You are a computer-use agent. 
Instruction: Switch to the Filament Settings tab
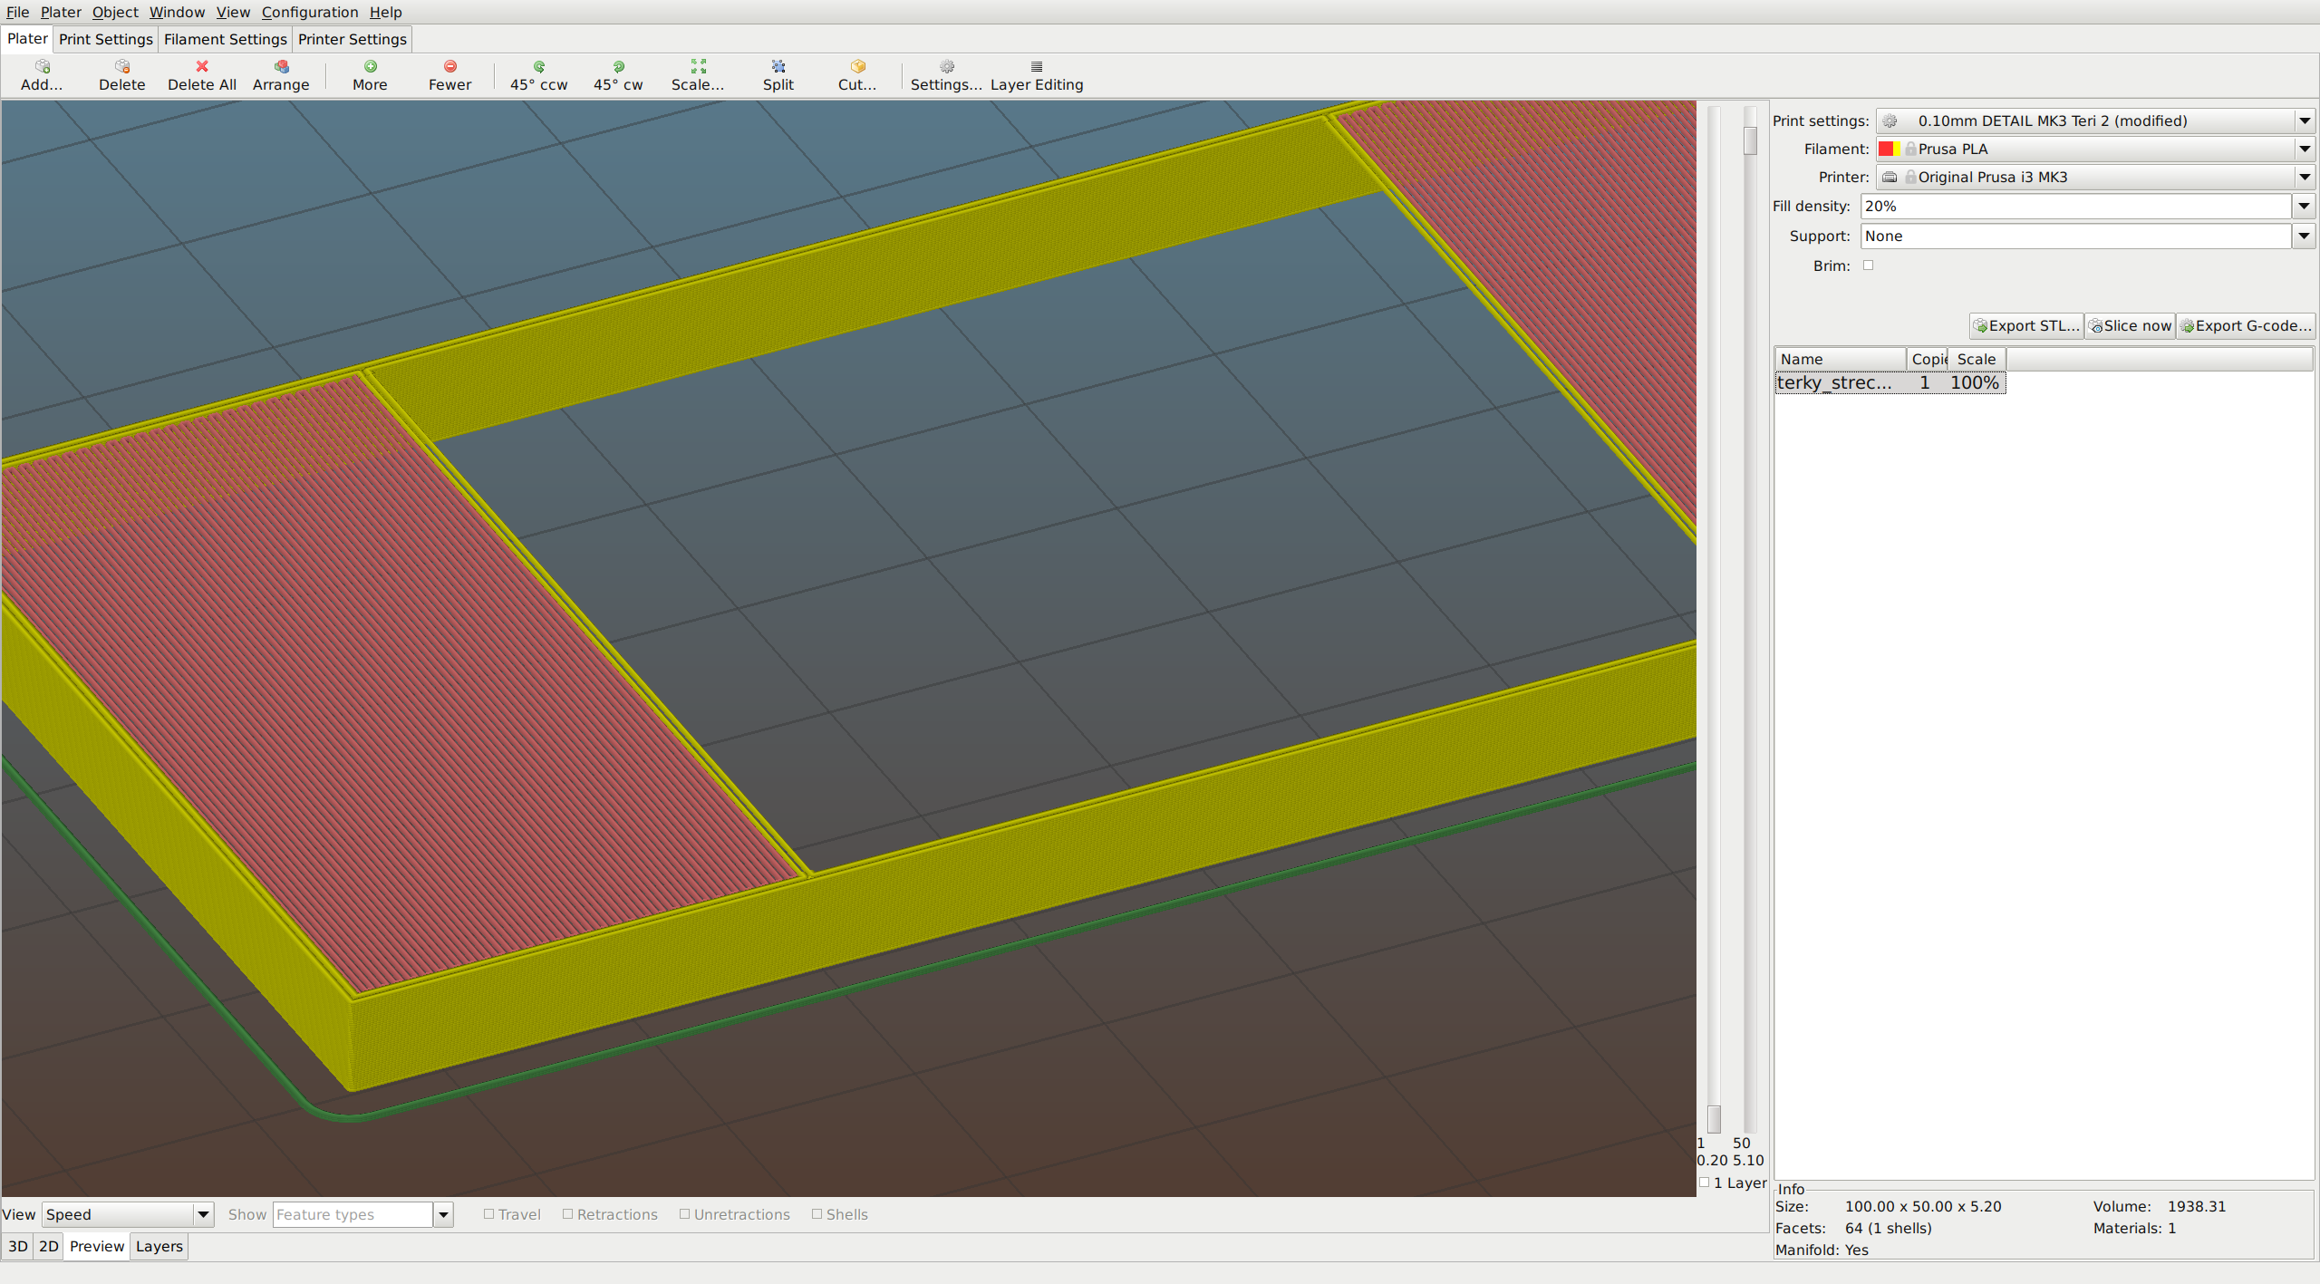(225, 39)
